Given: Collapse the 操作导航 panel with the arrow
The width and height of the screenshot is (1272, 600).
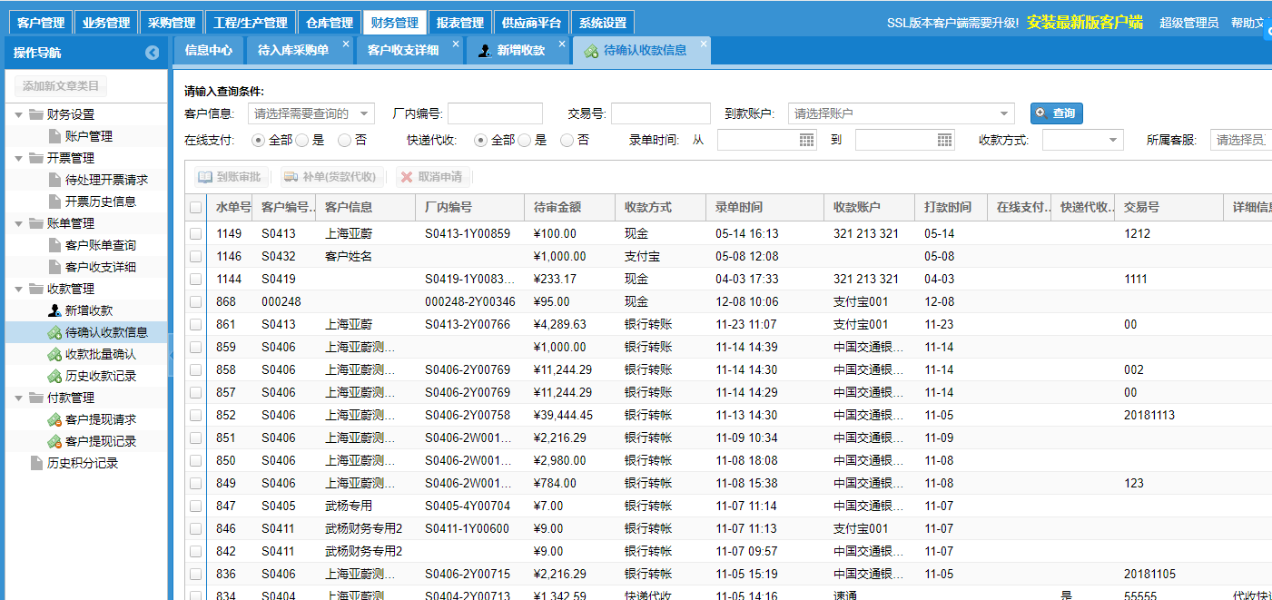Looking at the screenshot, I should 153,53.
